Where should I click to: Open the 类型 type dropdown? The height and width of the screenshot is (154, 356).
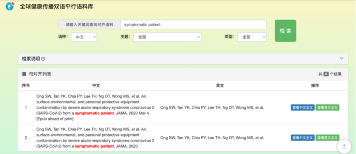click(x=252, y=37)
